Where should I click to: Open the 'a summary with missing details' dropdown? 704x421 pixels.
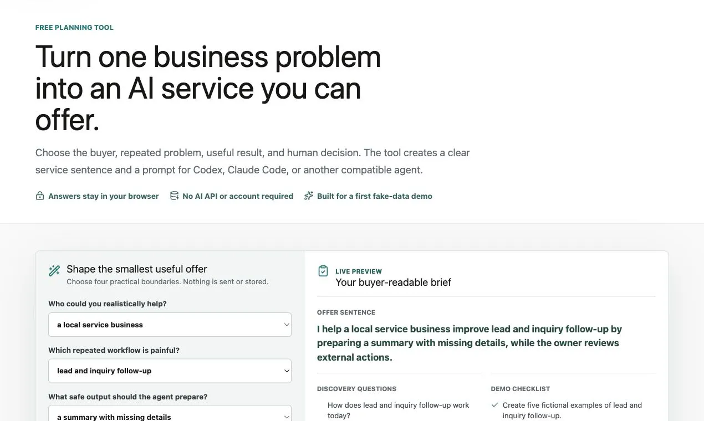170,413
